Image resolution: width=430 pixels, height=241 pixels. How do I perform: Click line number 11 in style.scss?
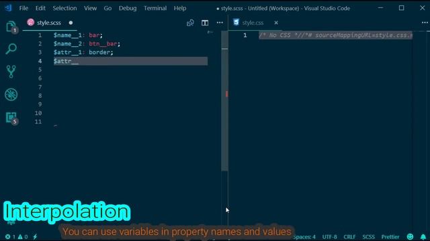pyautogui.click(x=38, y=122)
